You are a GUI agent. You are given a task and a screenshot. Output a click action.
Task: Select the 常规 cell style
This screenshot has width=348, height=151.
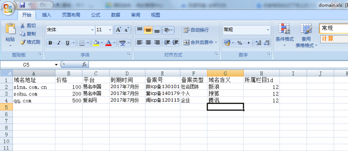click(x=334, y=28)
